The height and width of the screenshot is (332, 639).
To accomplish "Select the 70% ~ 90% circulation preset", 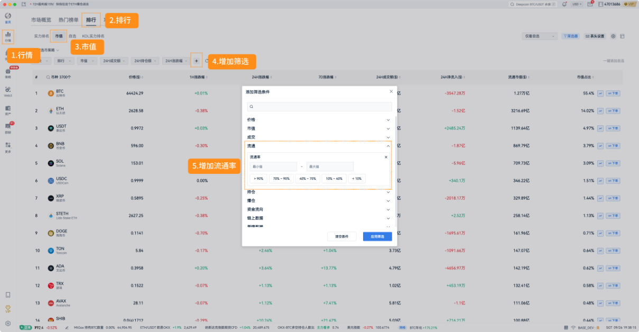I will [x=281, y=179].
